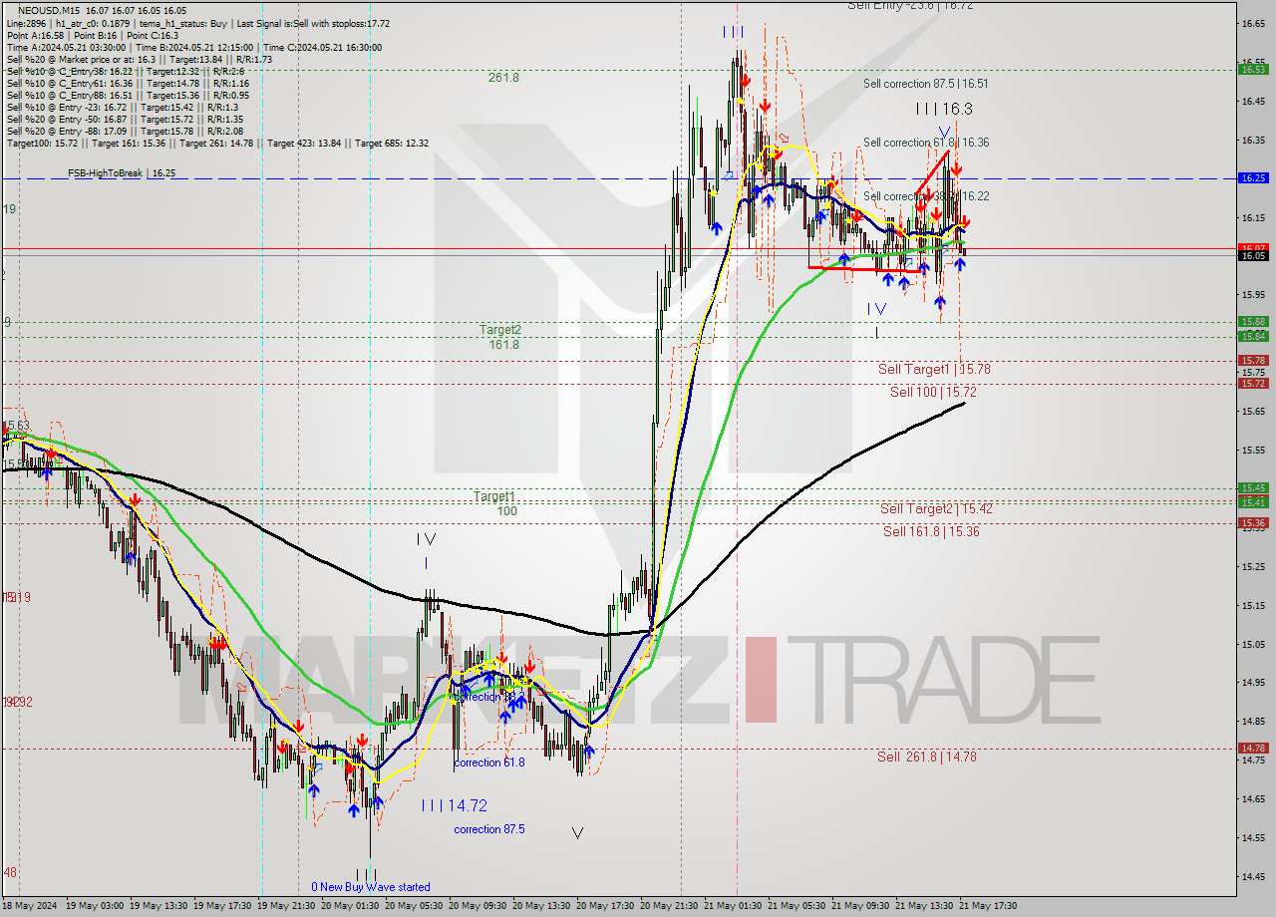Click the blue 'correction 61.8' label
The image size is (1276, 917).
click(x=489, y=764)
